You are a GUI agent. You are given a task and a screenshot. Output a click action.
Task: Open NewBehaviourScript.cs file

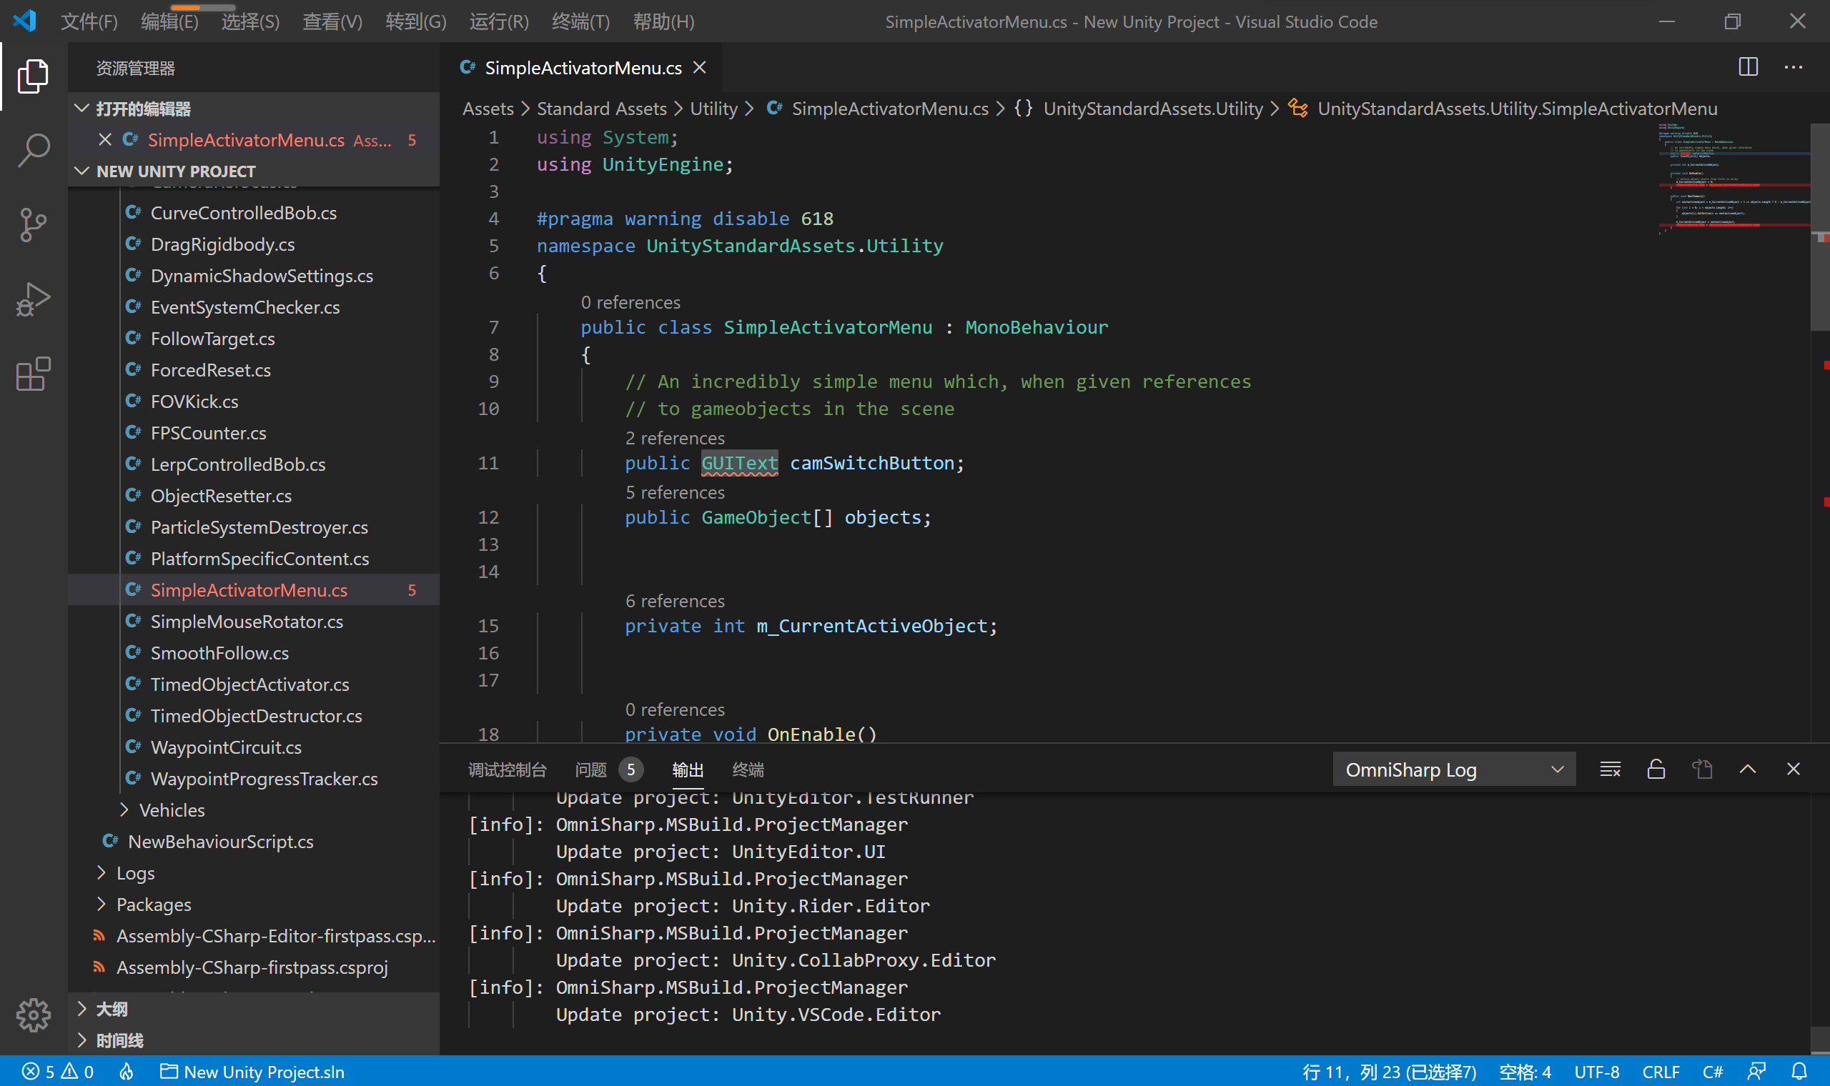coord(220,841)
